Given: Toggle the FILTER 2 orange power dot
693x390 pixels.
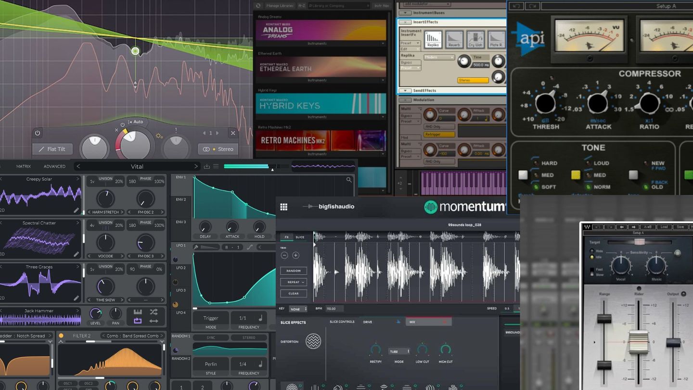Looking at the screenshot, I should point(61,336).
